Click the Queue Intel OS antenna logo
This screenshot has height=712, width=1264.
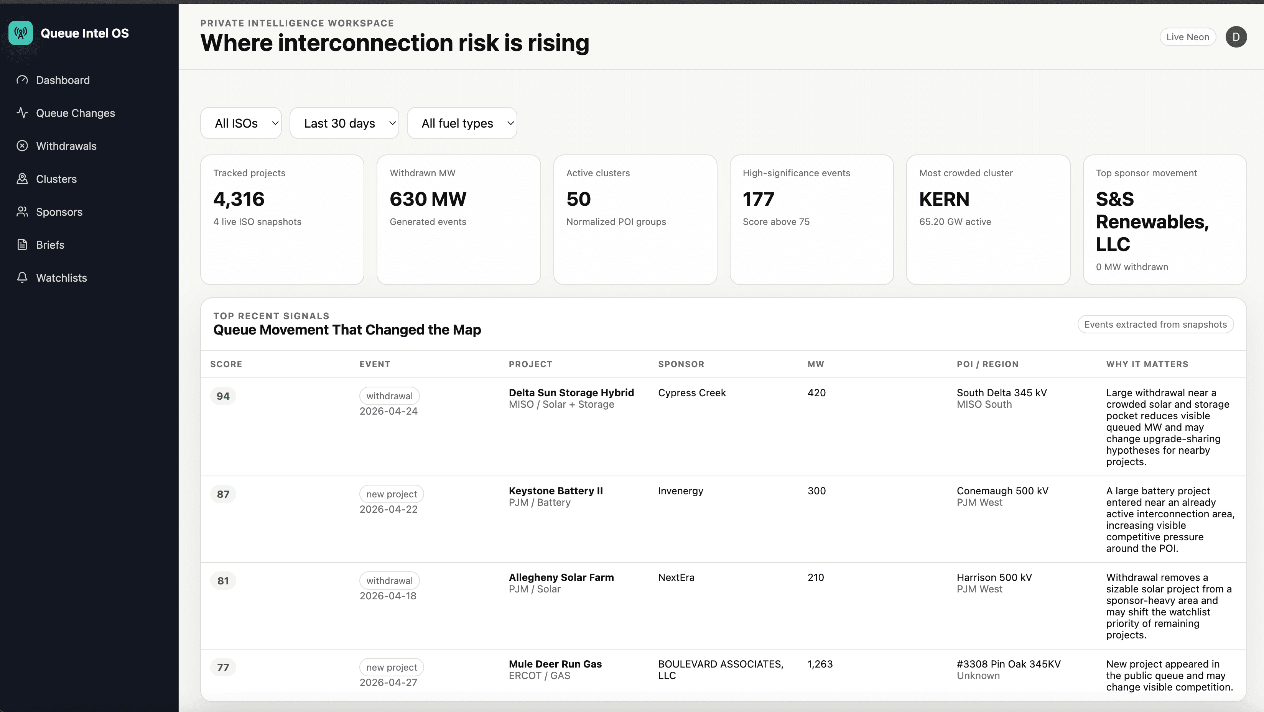[21, 33]
